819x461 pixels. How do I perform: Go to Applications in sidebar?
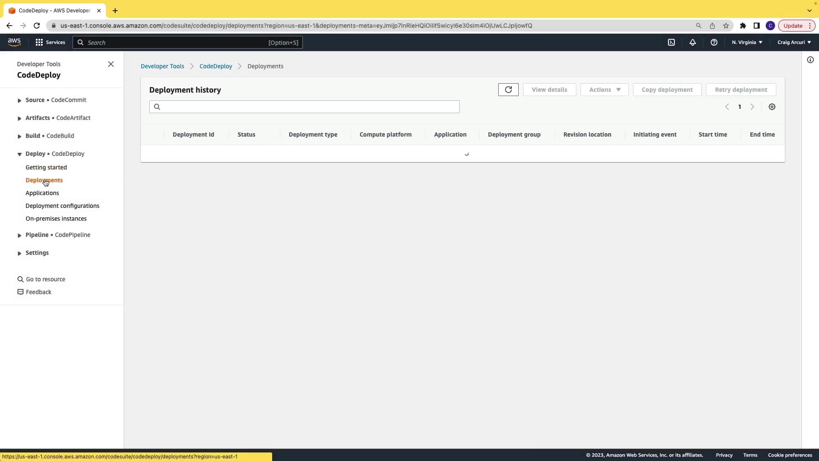[42, 193]
